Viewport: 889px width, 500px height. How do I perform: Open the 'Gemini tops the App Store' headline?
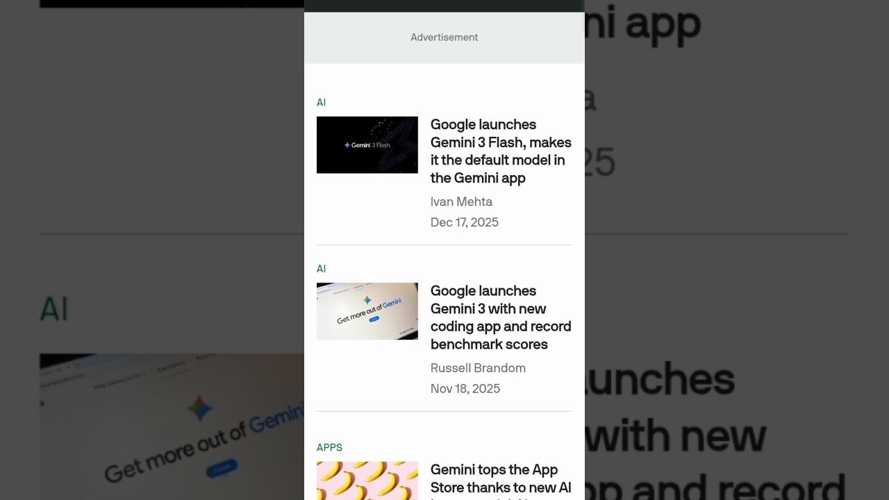[x=501, y=481]
